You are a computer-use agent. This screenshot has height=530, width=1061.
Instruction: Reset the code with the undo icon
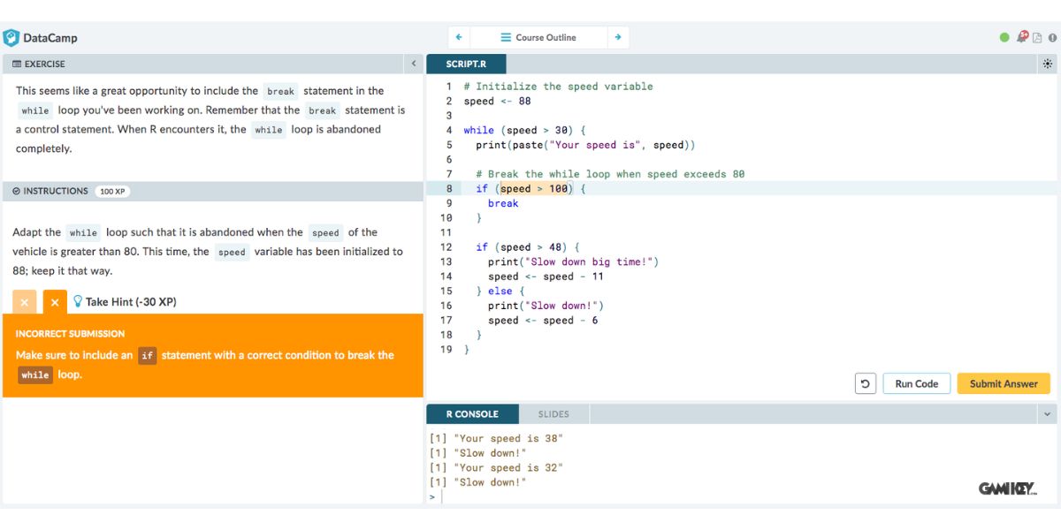(865, 383)
